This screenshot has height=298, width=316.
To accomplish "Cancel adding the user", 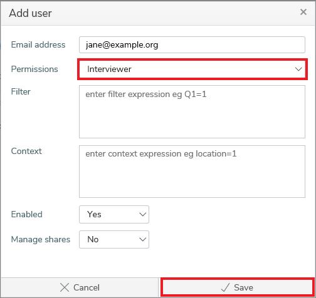I will (80, 287).
